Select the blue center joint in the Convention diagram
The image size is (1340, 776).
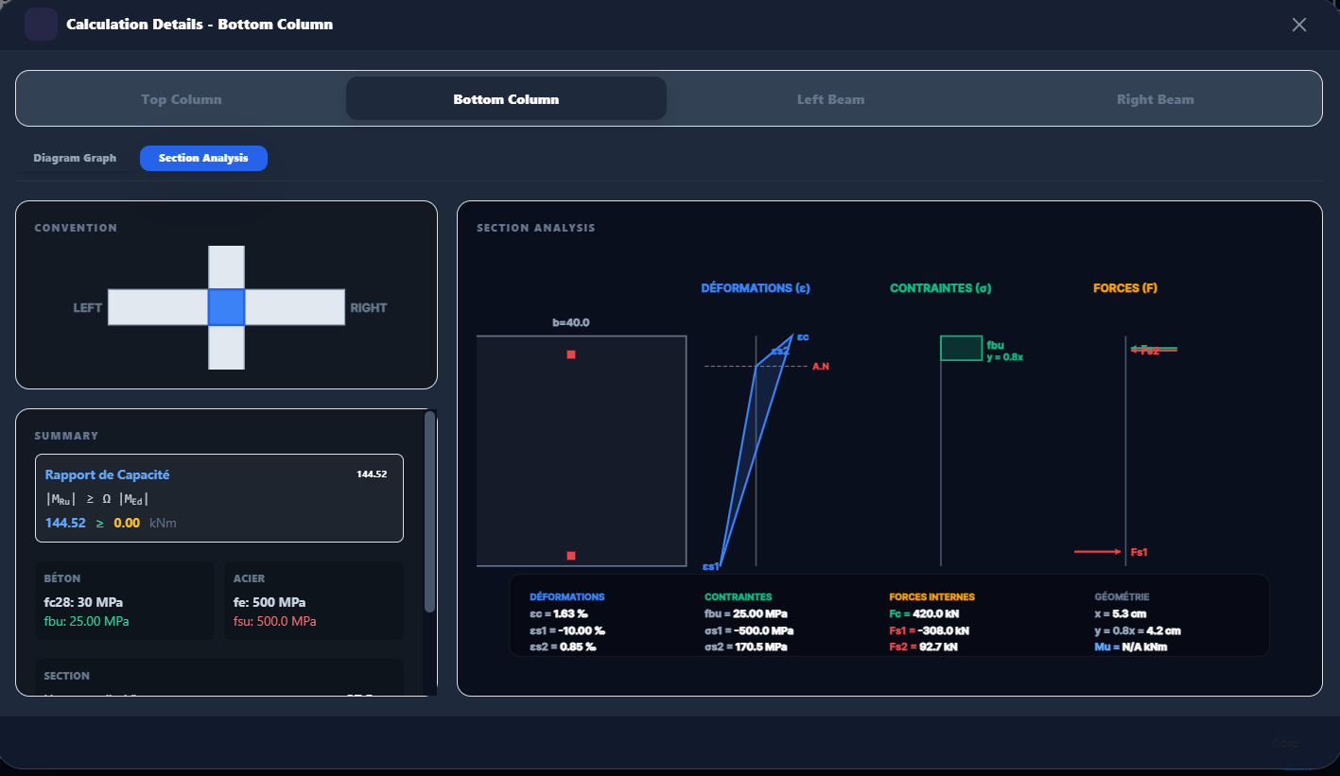[226, 306]
